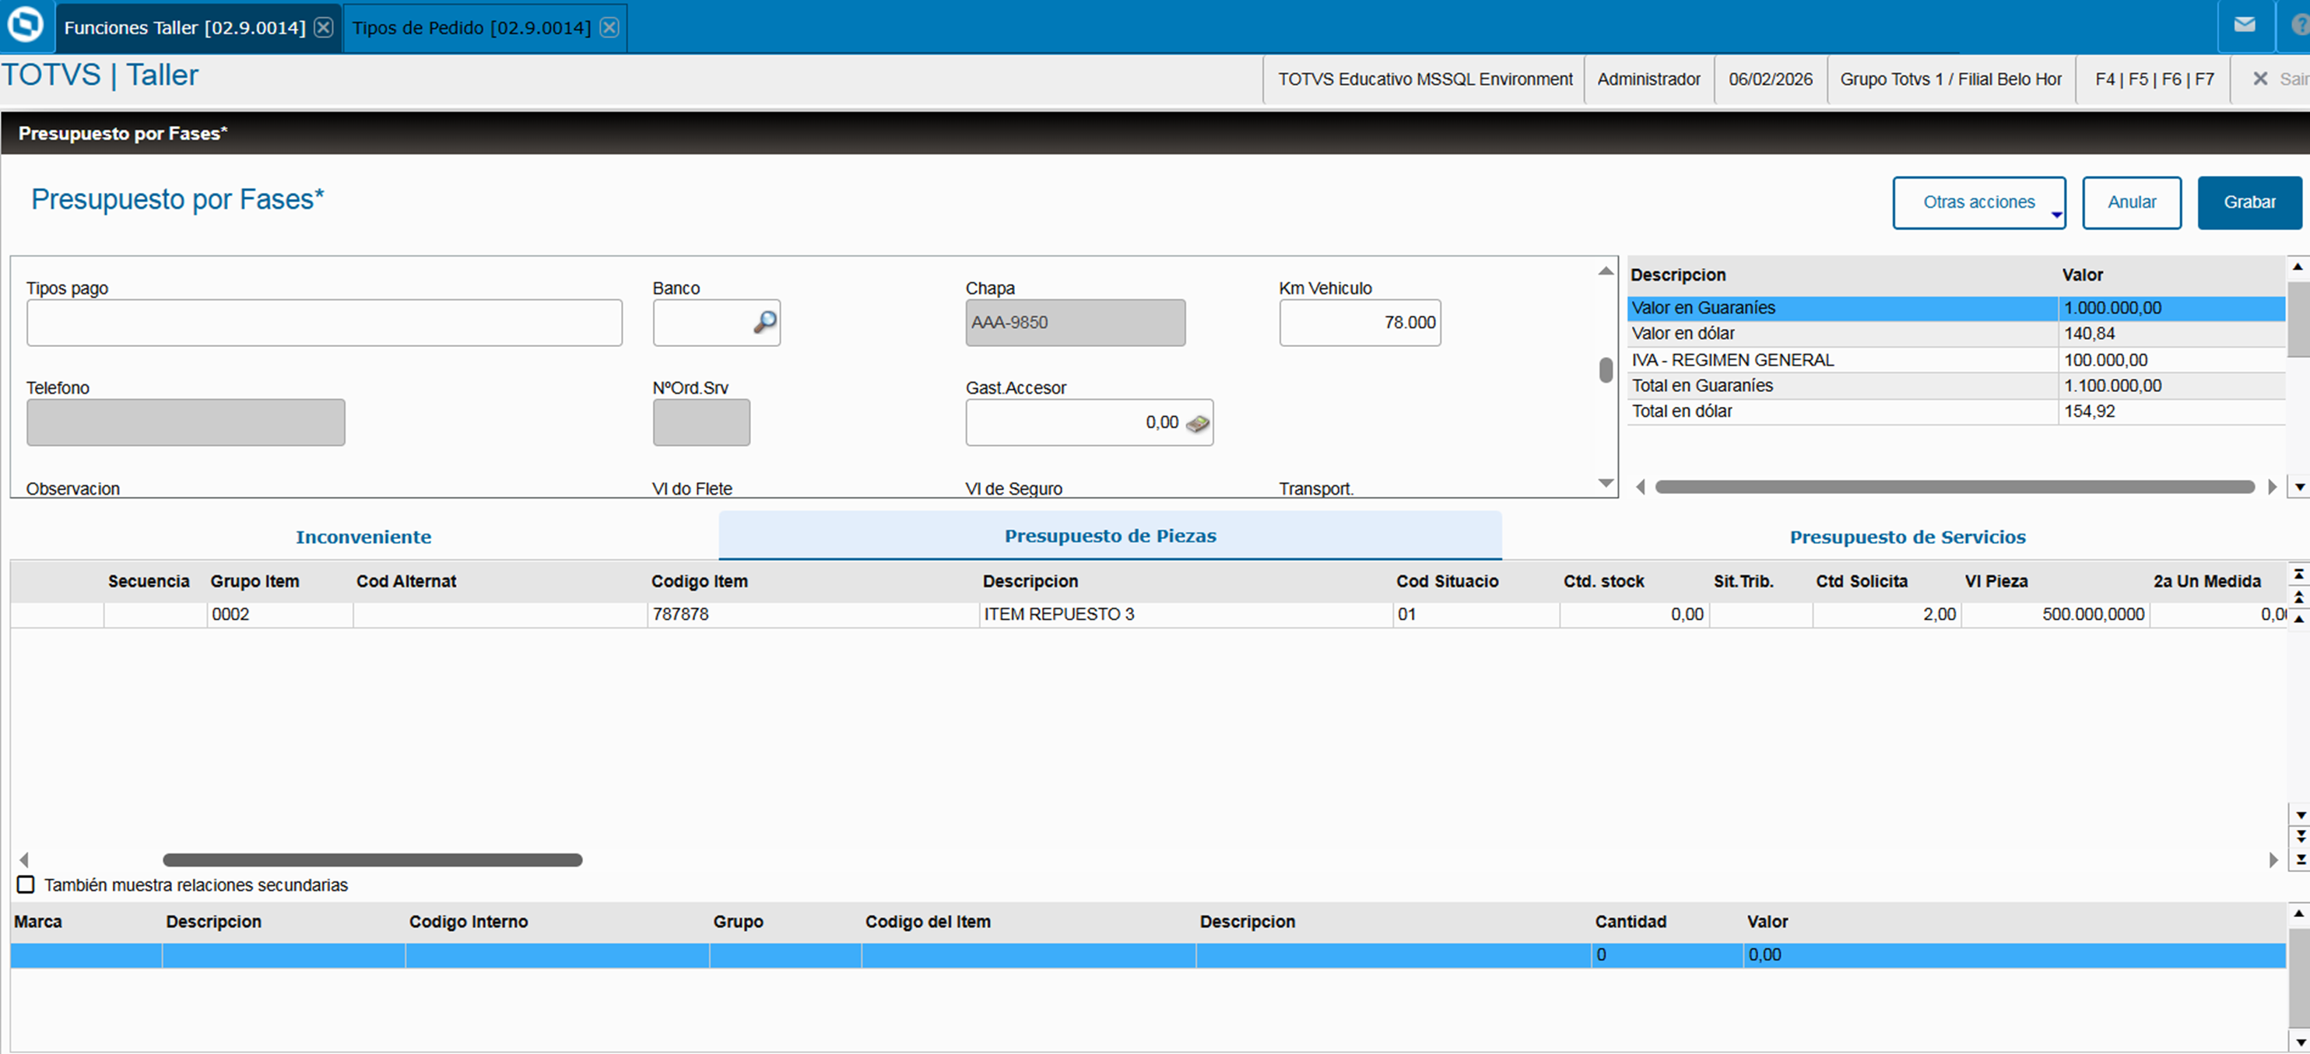Click the Banco field magnifier lookup icon
The height and width of the screenshot is (1054, 2310).
[x=765, y=323]
